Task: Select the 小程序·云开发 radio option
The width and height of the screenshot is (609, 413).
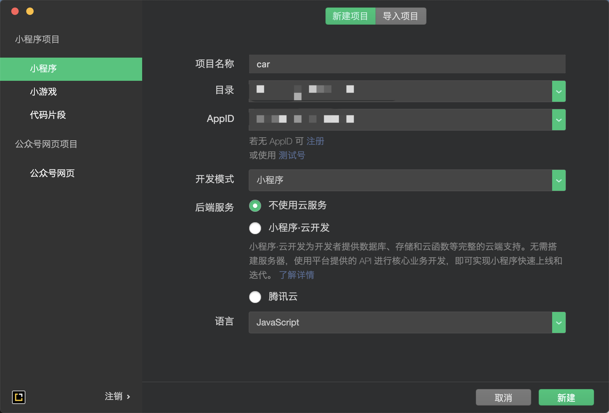Action: 255,228
